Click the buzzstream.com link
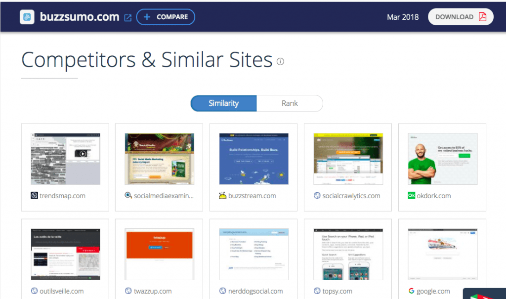 (252, 196)
